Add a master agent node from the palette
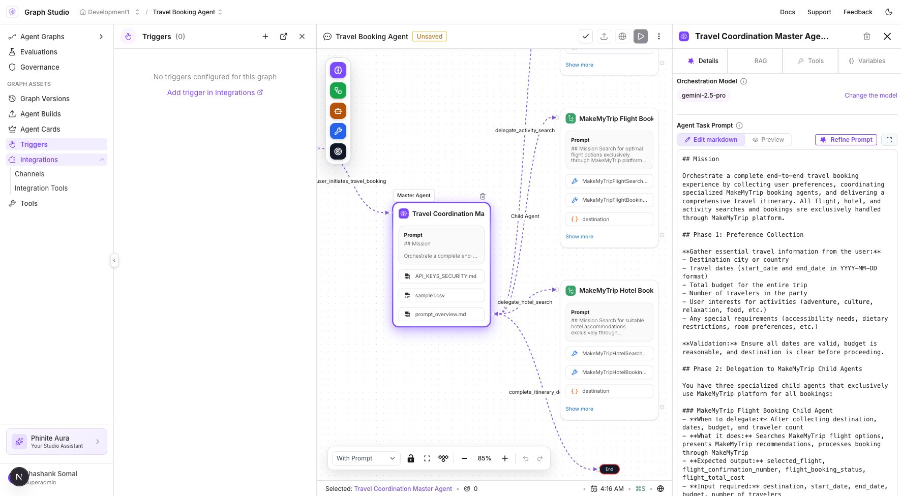 point(338,70)
